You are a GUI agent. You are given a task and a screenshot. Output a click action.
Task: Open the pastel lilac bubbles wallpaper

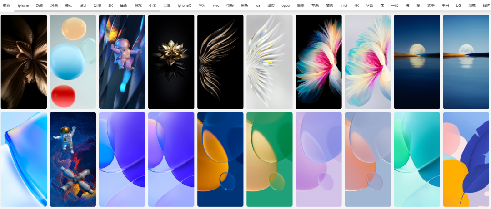point(319,159)
